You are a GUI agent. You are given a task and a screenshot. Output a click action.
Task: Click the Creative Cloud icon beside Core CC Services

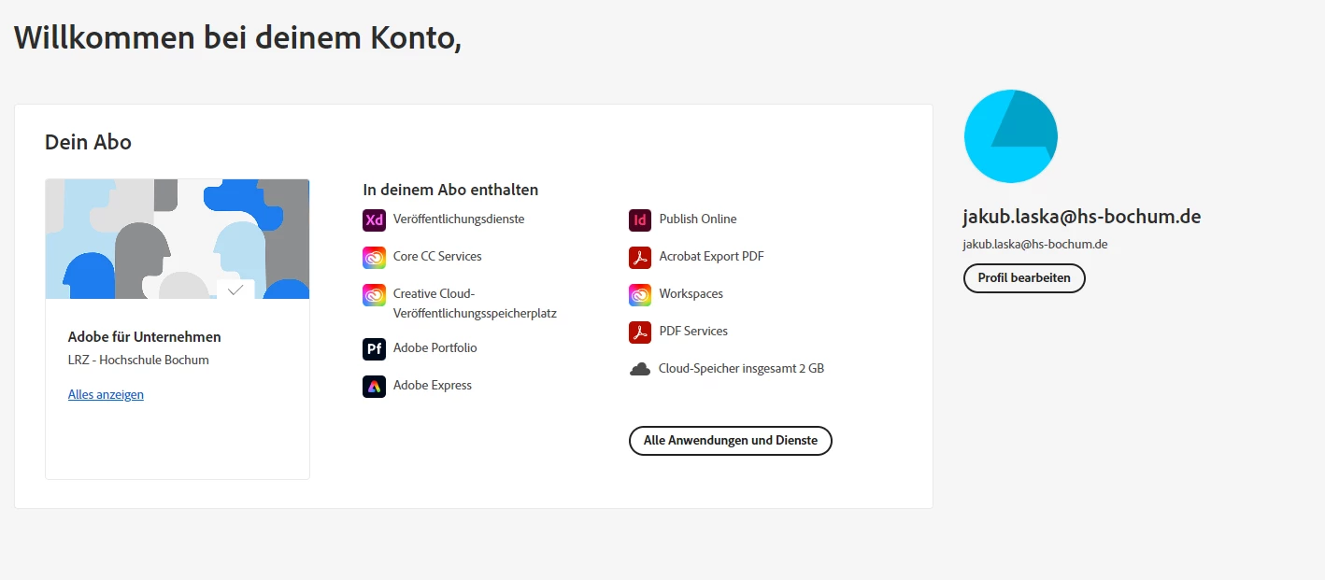[x=374, y=258]
